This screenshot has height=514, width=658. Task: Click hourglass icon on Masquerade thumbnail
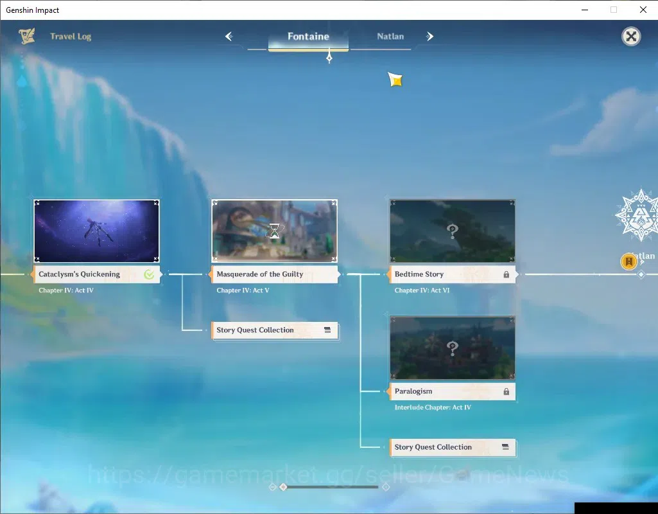click(x=274, y=231)
